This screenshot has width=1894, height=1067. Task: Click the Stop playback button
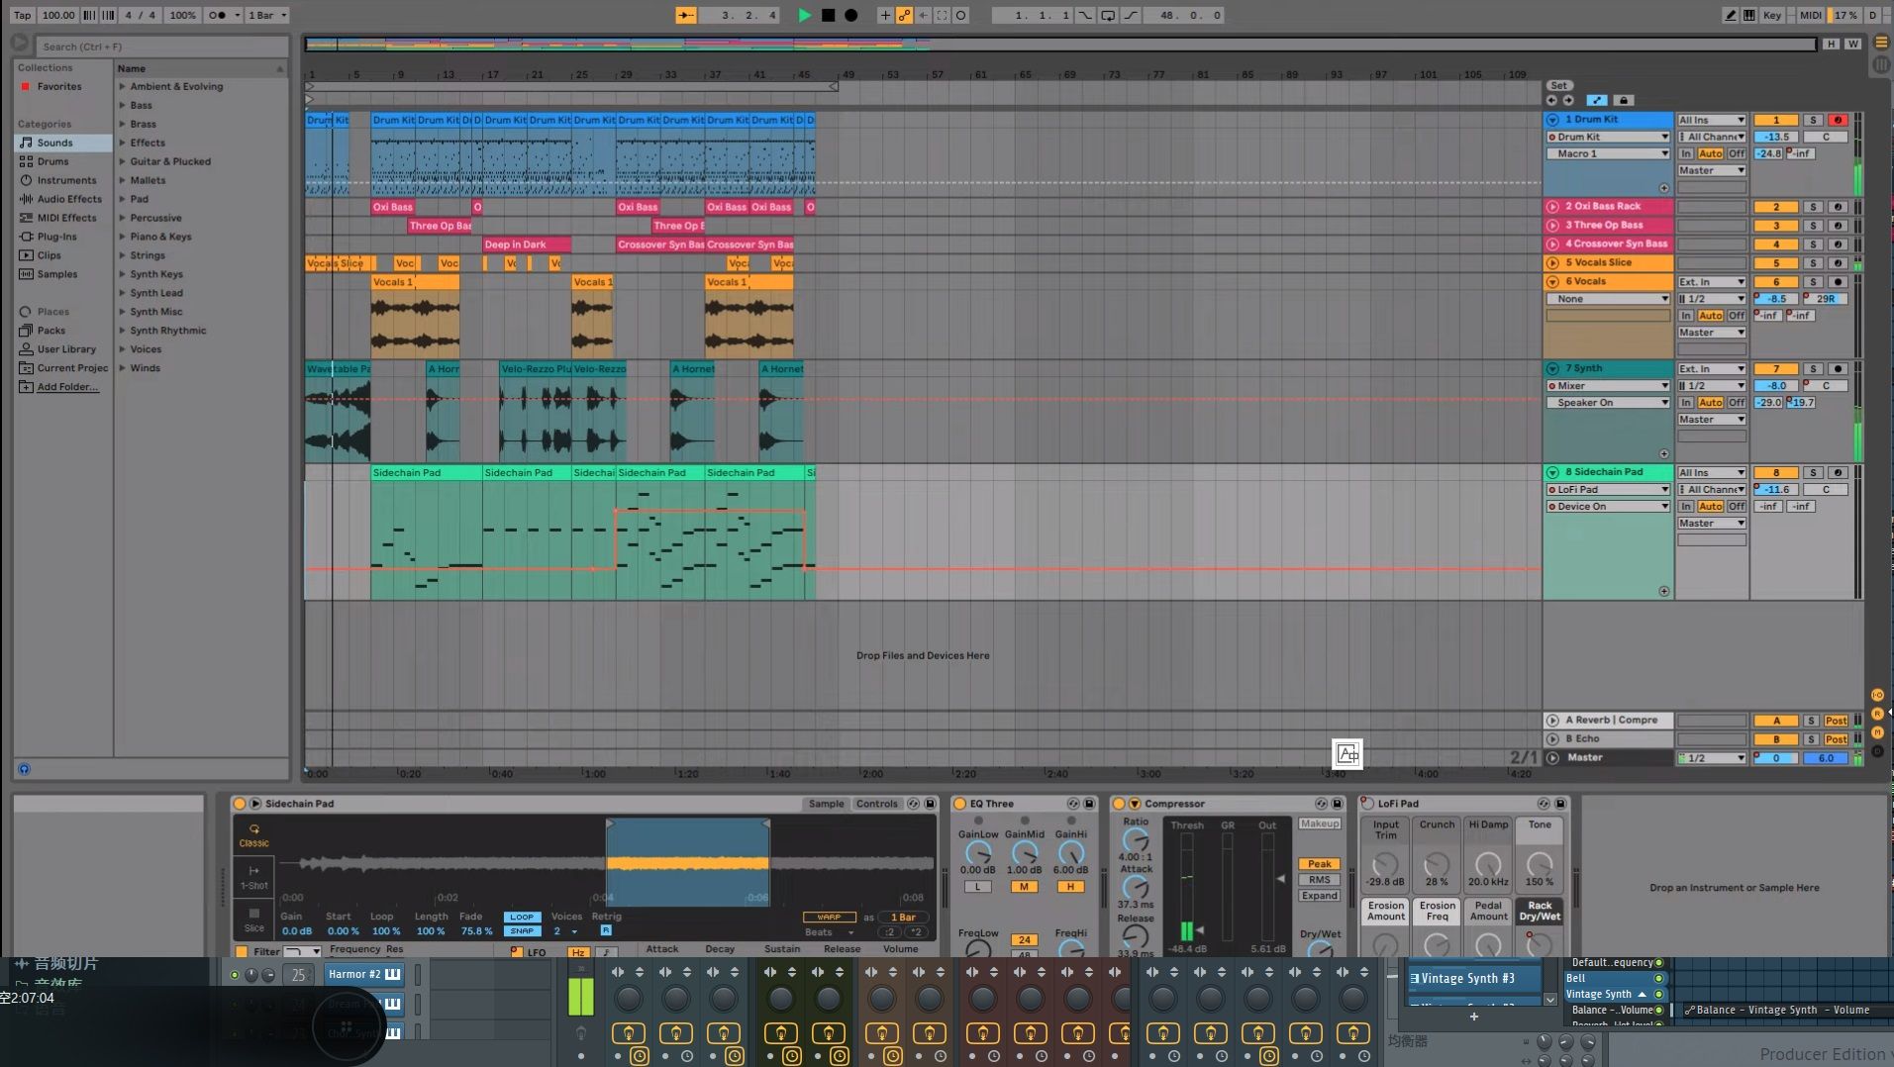point(828,15)
